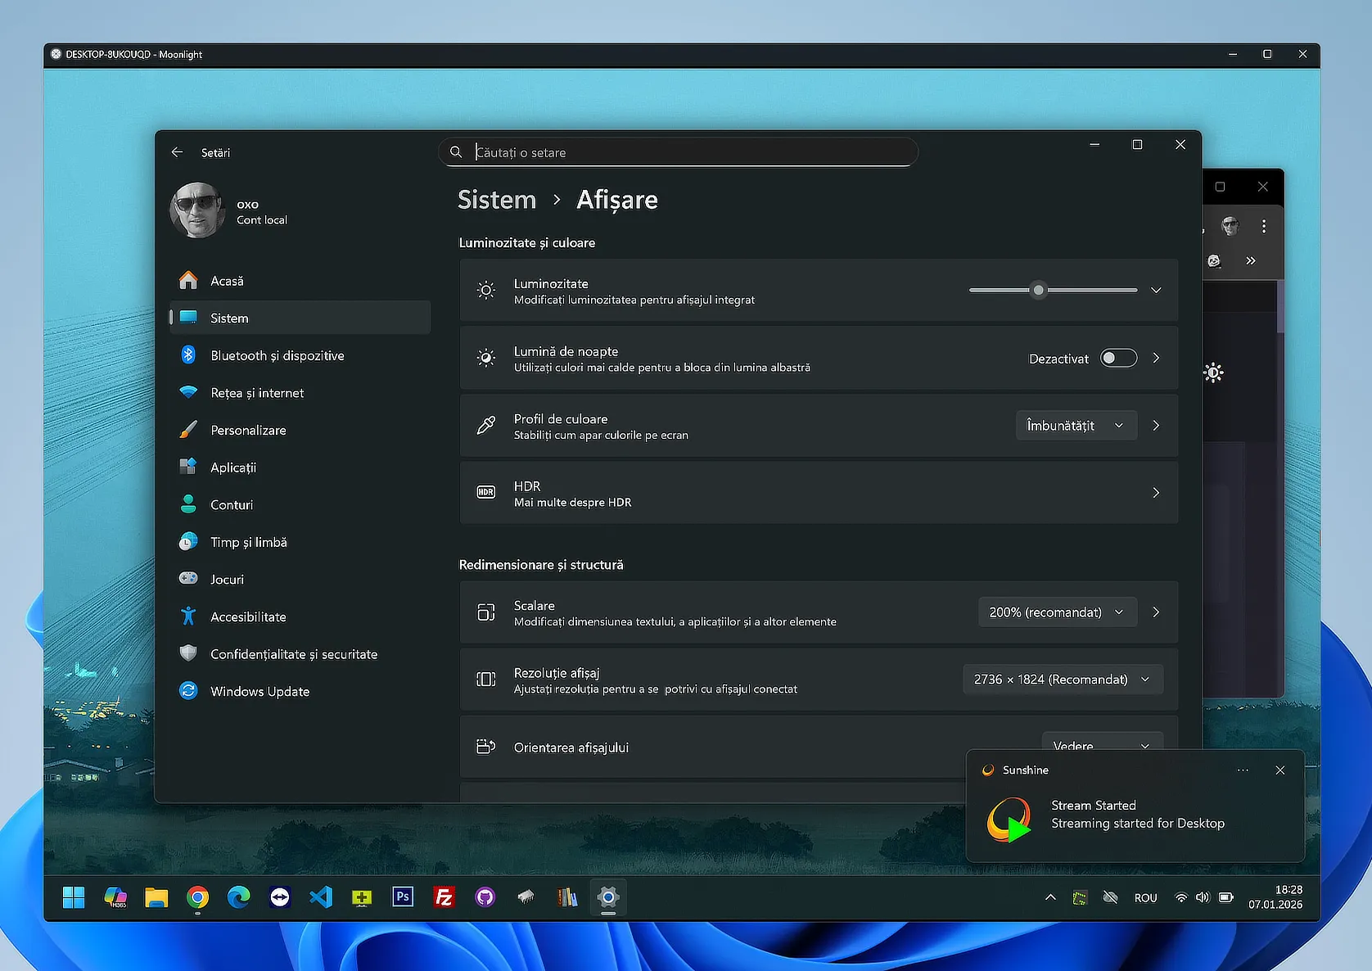Viewport: 1372px width, 971px height.
Task: Open FileZilla from the taskbar
Action: (444, 897)
